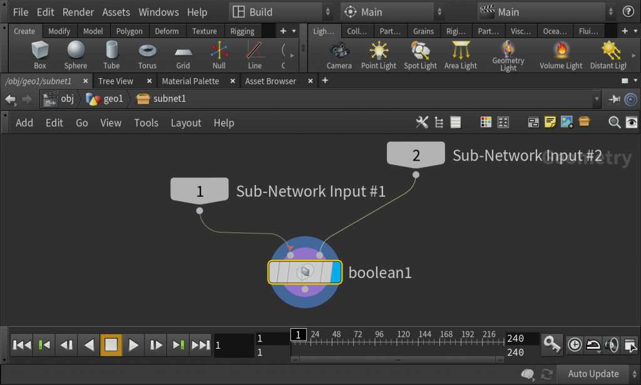Image resolution: width=641 pixels, height=385 pixels.
Task: Open the node color palette icon
Action: pyautogui.click(x=486, y=122)
